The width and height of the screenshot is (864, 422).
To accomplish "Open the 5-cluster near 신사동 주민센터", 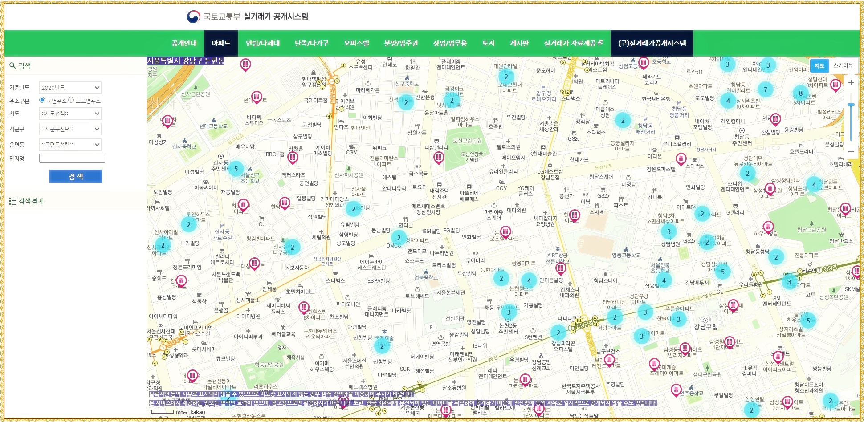I will tap(236, 169).
